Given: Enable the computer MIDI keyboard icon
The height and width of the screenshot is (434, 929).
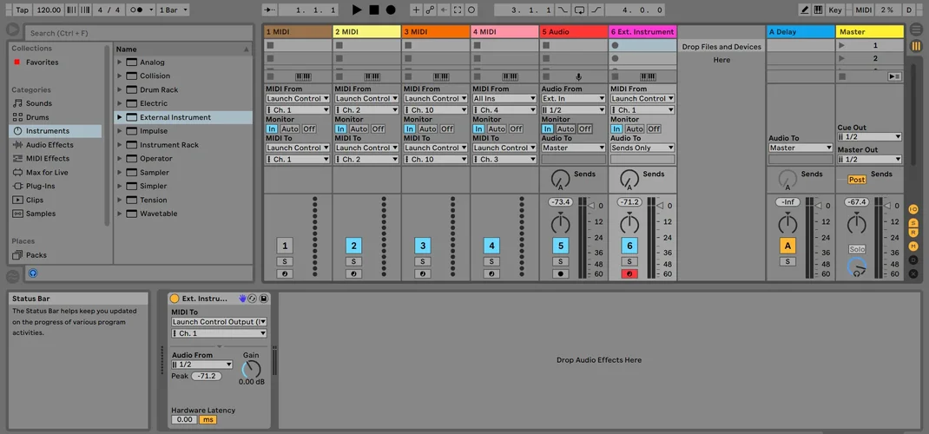Looking at the screenshot, I should click(819, 10).
